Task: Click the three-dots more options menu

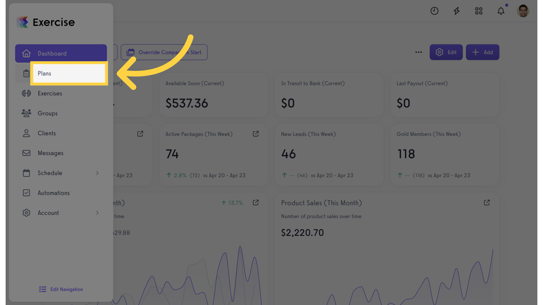Action: click(419, 52)
